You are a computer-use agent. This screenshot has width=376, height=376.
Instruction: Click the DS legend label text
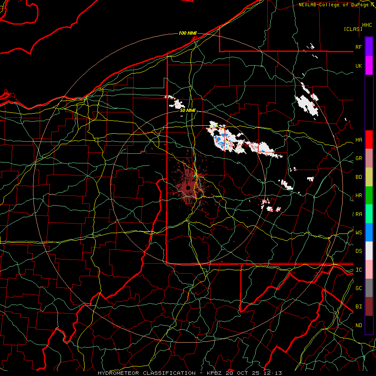358,251
